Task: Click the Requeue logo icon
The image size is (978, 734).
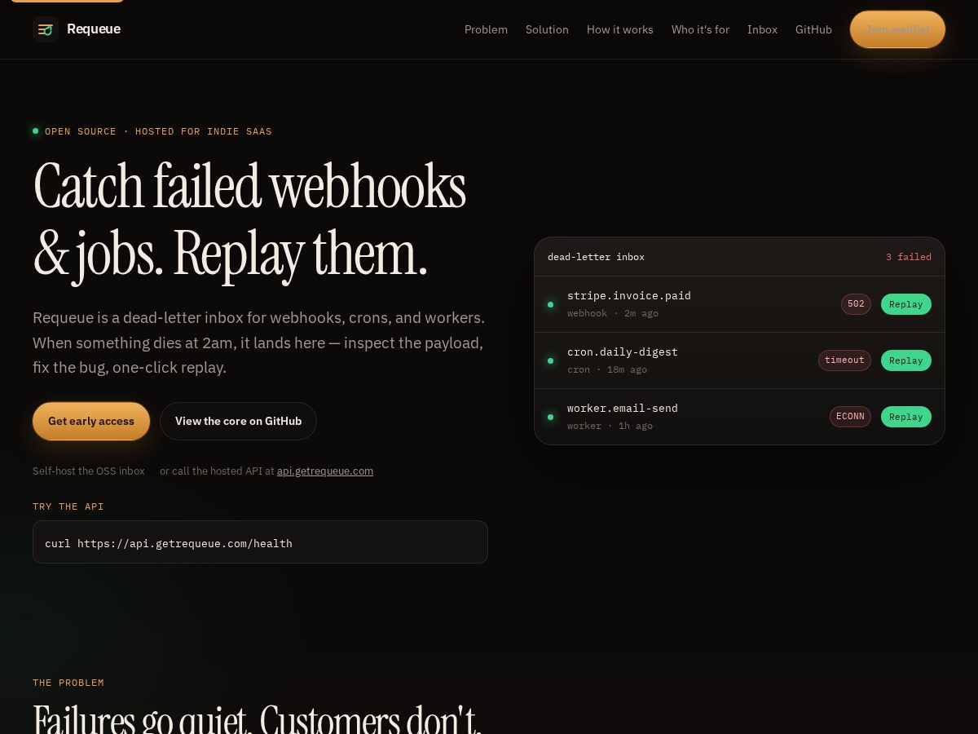Action: coord(46,29)
